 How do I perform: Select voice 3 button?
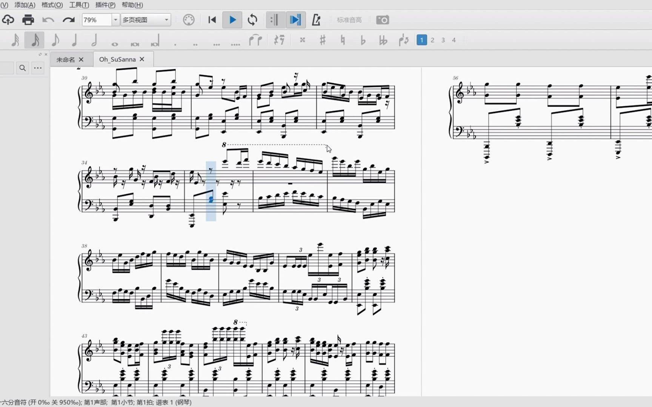pyautogui.click(x=443, y=40)
